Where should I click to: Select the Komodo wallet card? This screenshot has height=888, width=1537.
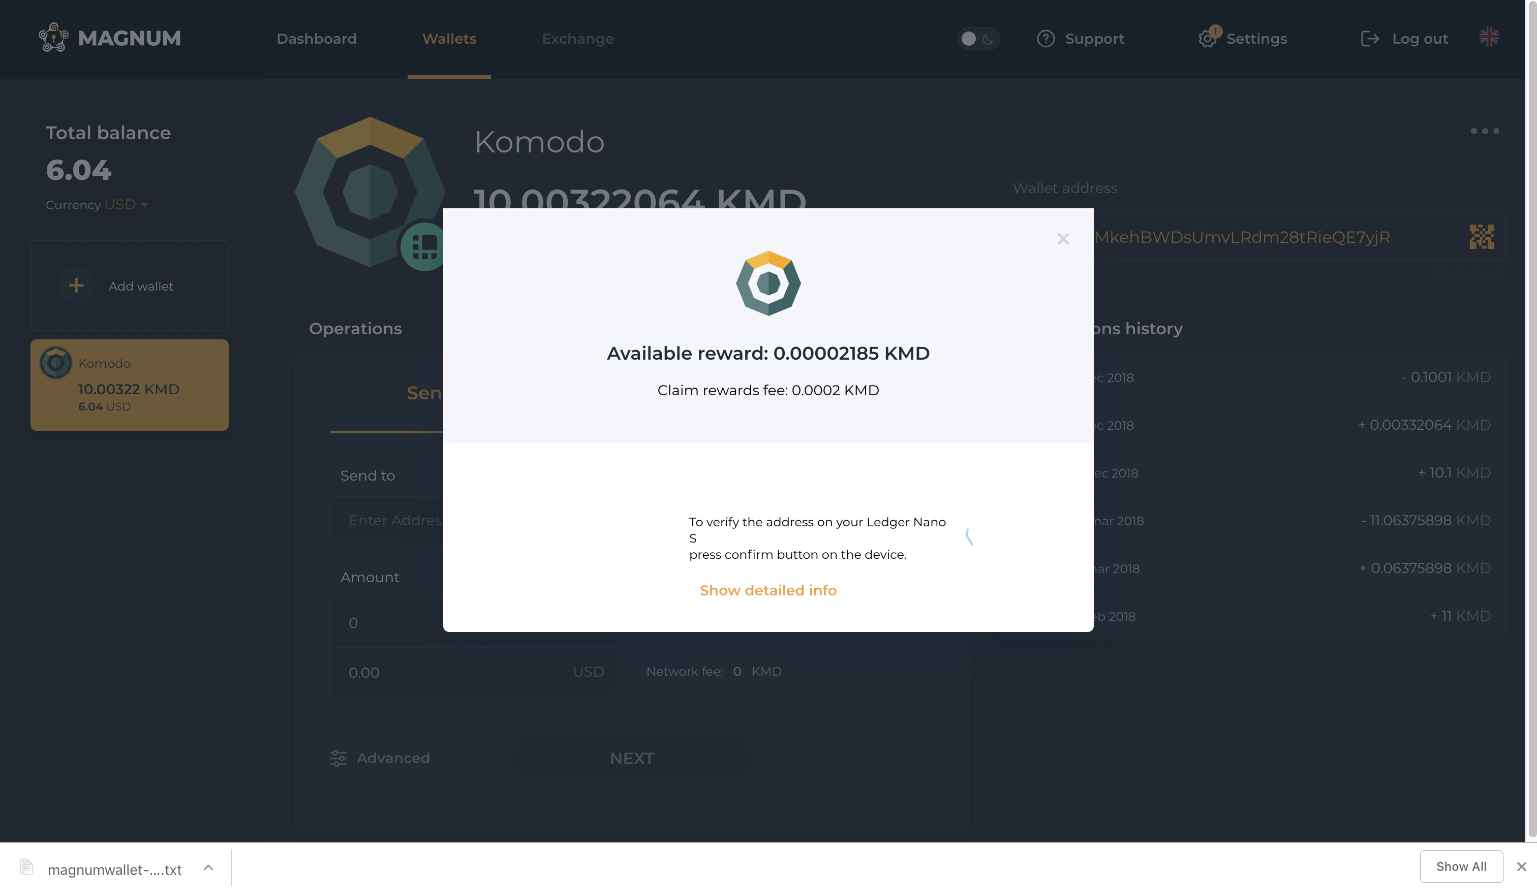click(x=129, y=385)
